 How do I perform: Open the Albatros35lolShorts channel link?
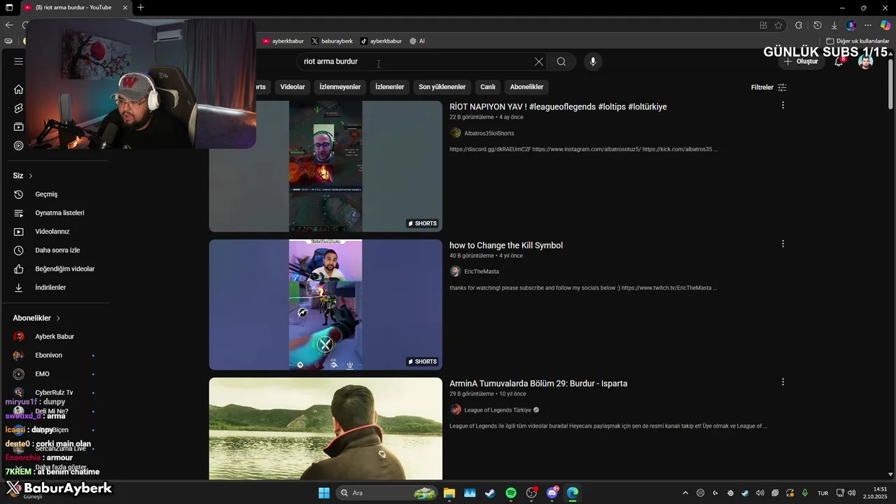[489, 133]
